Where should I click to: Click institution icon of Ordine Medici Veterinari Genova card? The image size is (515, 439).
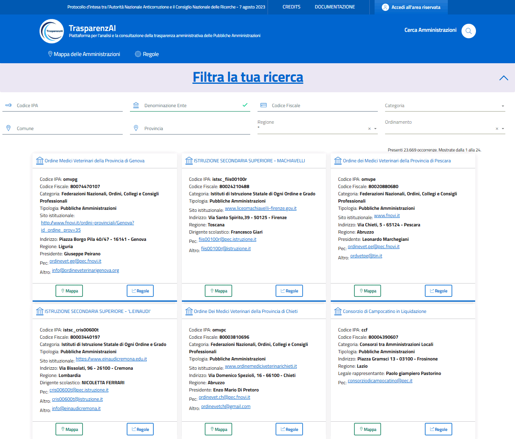40,161
